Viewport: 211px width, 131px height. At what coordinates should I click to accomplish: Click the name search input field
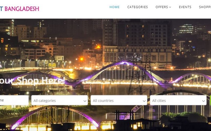pyautogui.click(x=14, y=100)
